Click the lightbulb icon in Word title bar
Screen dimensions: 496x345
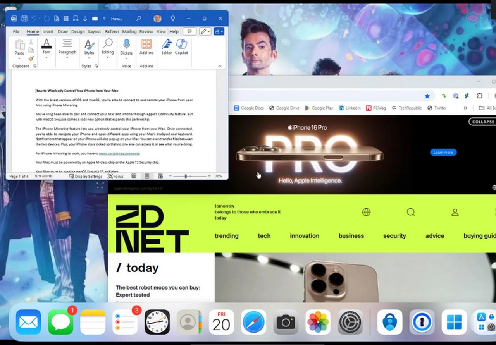coord(173,19)
